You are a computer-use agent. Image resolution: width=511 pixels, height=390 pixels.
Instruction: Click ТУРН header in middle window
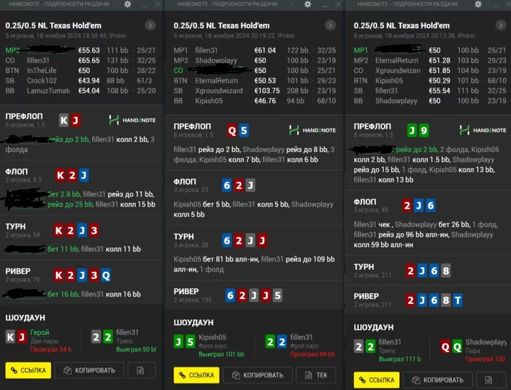183,237
